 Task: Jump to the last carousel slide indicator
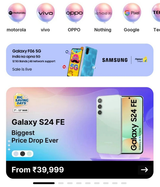tap(124, 183)
